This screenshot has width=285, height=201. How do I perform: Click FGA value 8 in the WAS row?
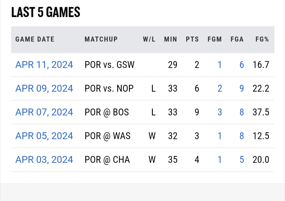pos(242,136)
